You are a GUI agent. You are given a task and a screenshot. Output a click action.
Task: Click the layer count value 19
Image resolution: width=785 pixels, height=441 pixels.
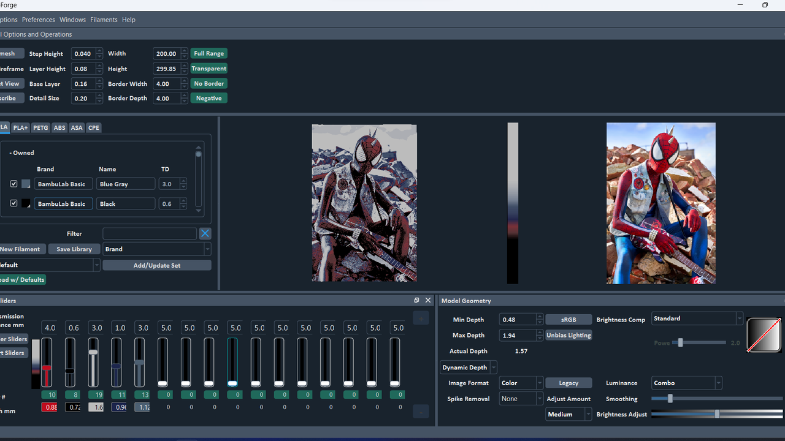[x=96, y=395]
